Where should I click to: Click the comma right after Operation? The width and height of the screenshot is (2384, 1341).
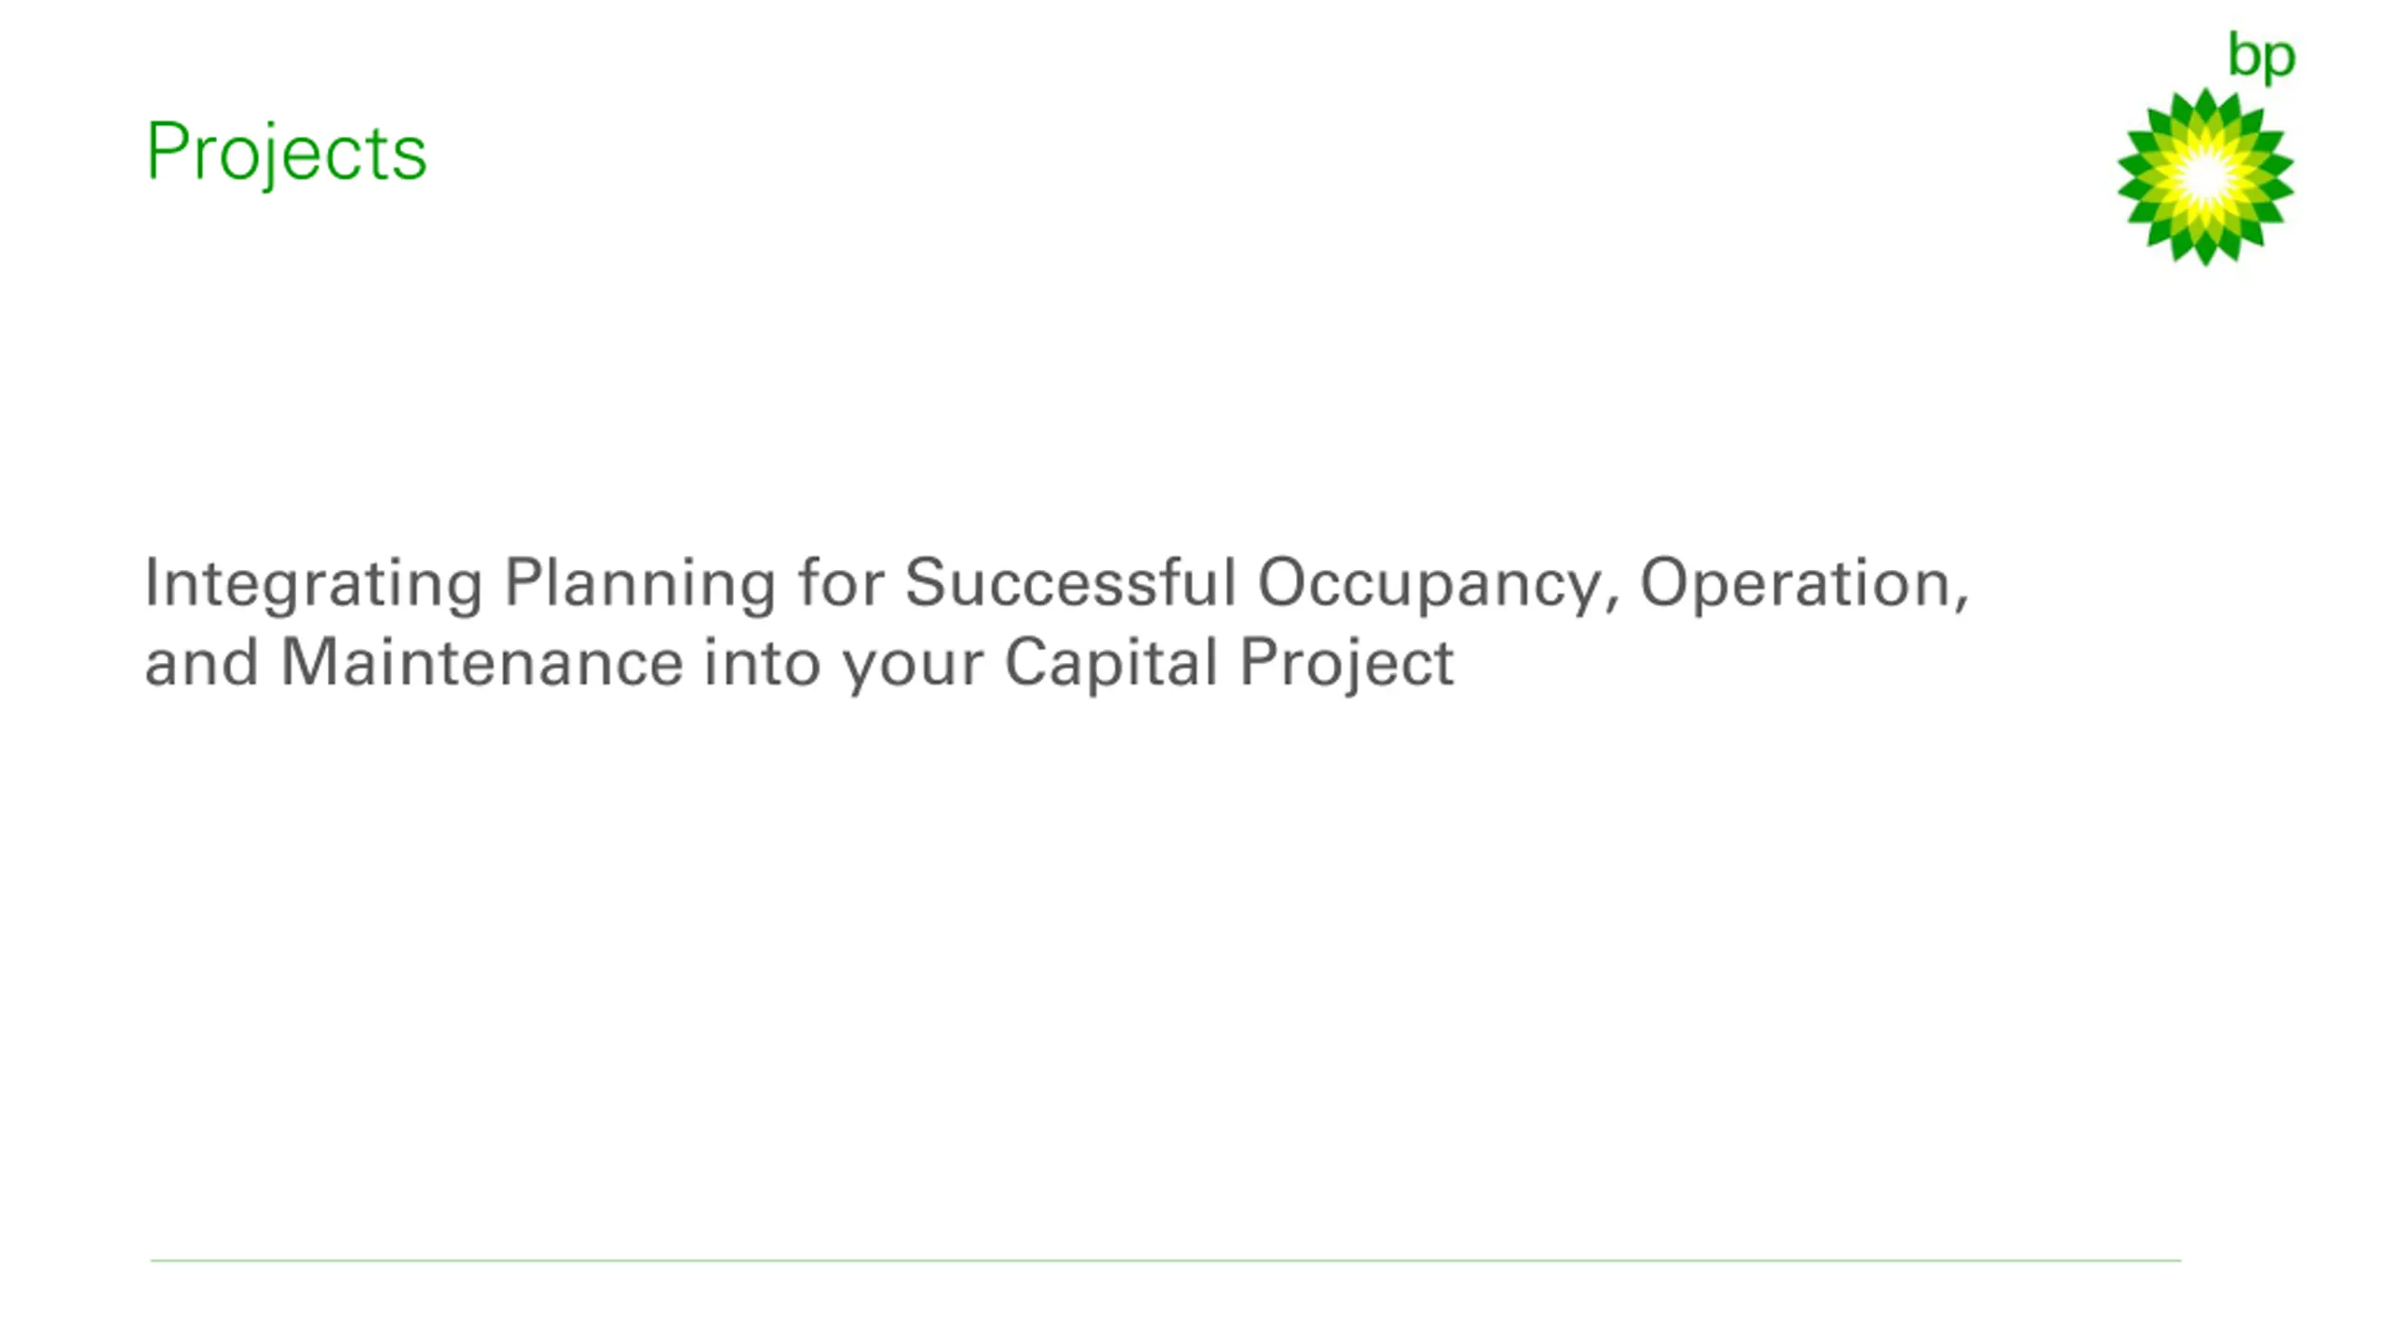pyautogui.click(x=1960, y=605)
